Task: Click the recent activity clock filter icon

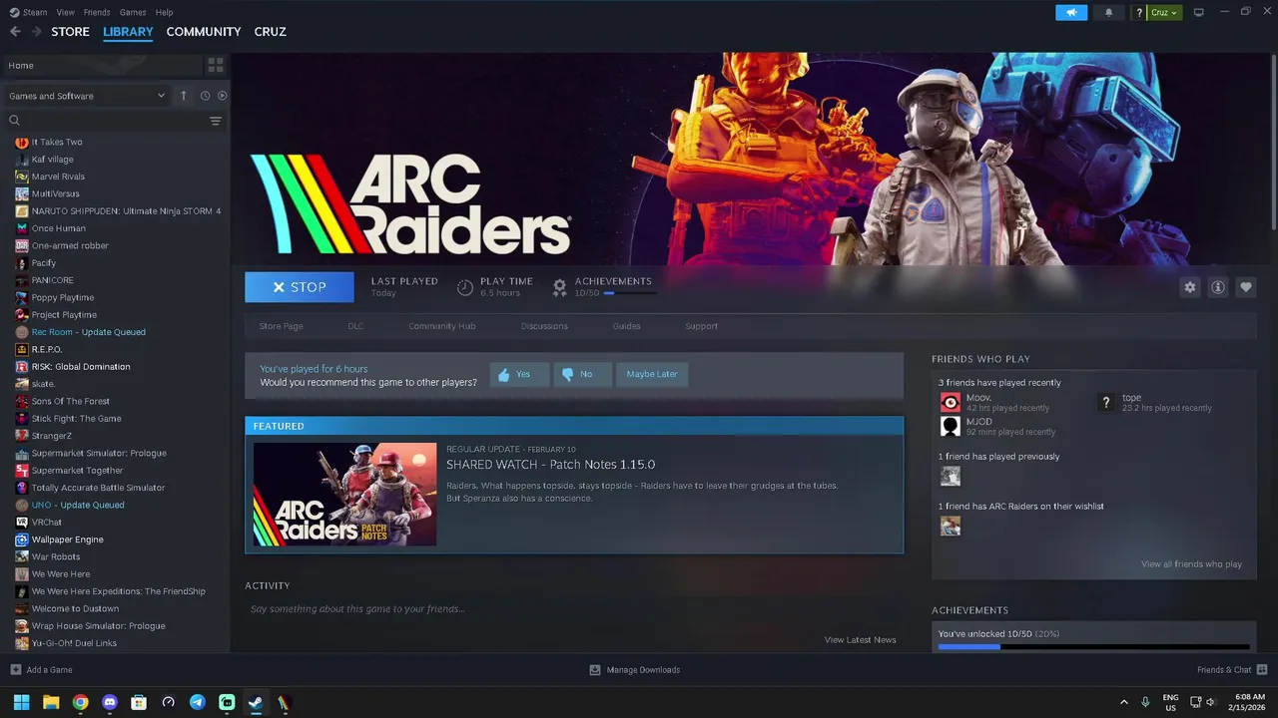Action: [205, 96]
